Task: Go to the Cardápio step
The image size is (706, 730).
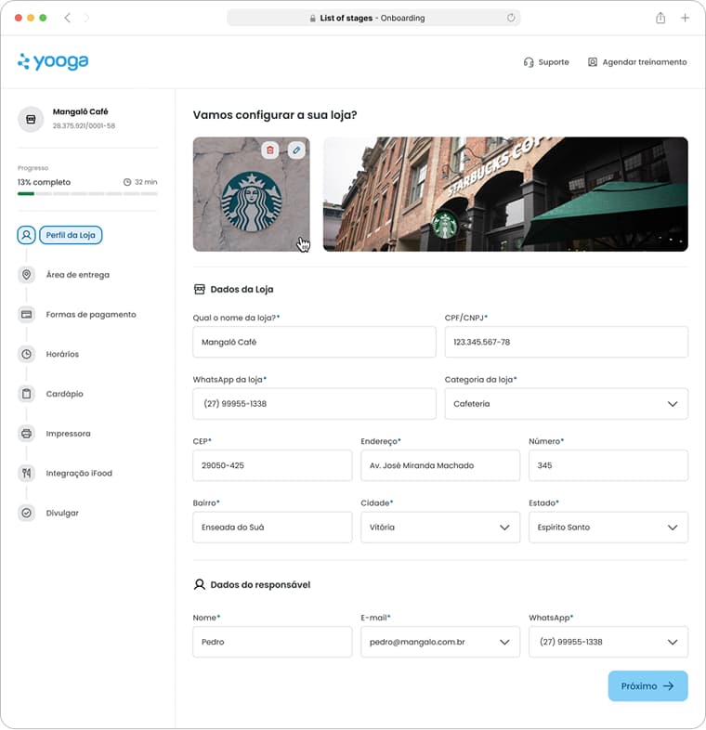Action: [x=65, y=394]
